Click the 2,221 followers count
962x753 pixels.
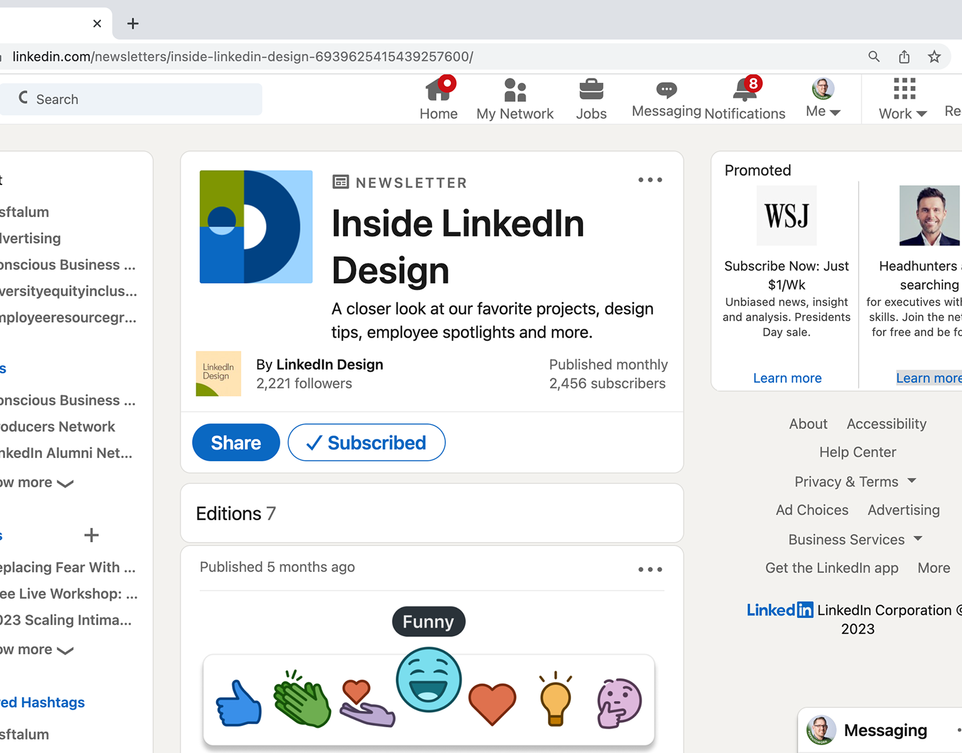(304, 383)
